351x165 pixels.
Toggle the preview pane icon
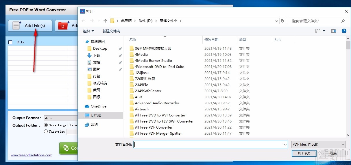tap(334, 31)
